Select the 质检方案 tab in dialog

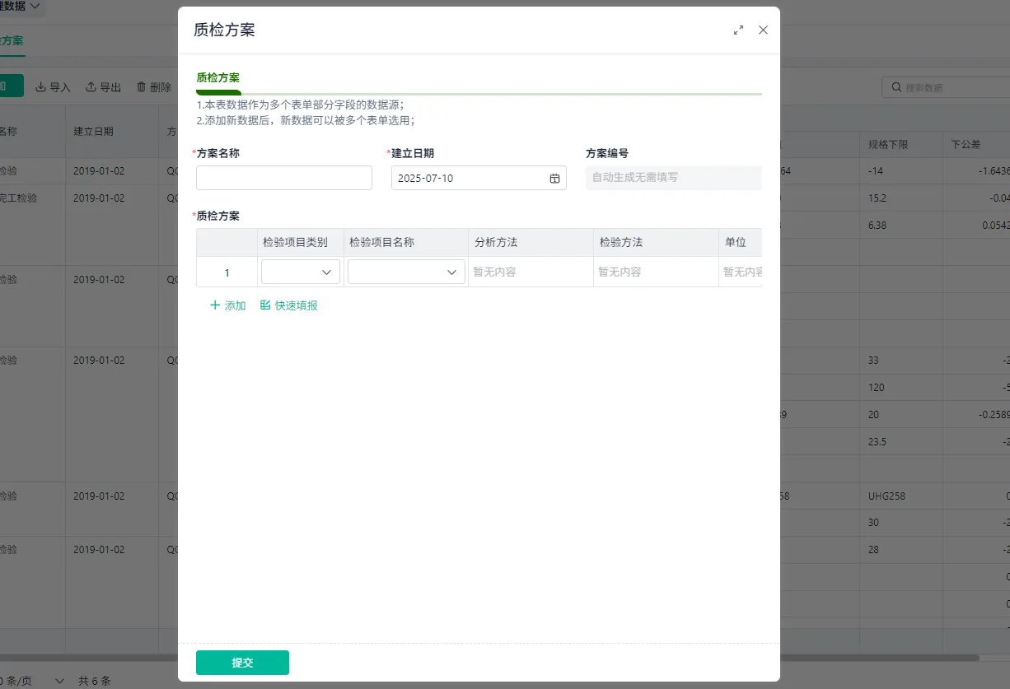[217, 78]
